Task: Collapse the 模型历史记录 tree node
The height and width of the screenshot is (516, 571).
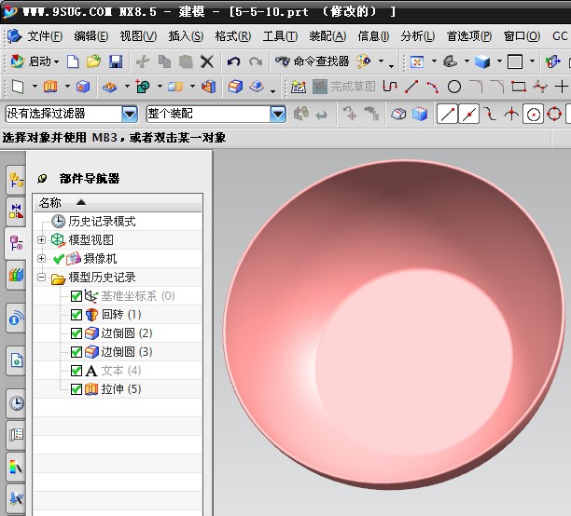Action: [x=41, y=278]
